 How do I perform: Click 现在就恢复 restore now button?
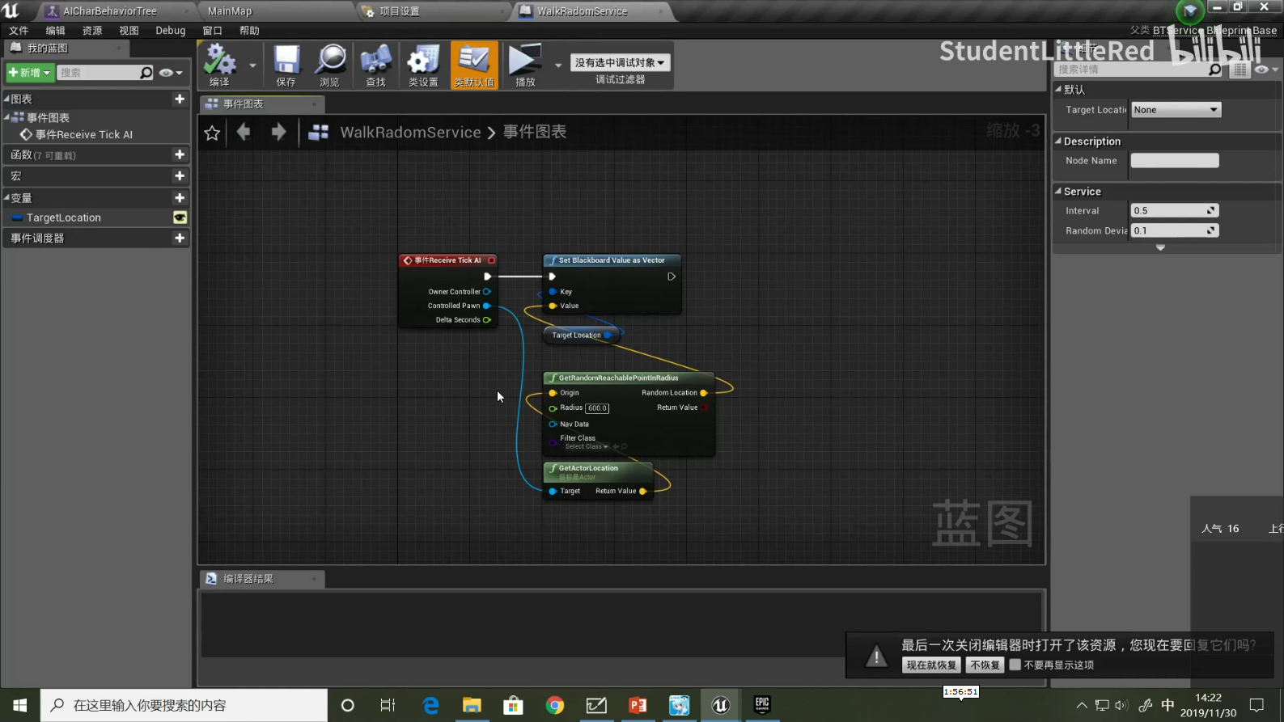931,665
